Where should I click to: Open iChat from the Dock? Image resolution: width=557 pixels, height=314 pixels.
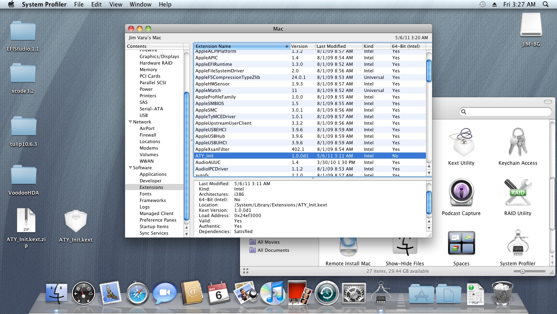click(164, 294)
